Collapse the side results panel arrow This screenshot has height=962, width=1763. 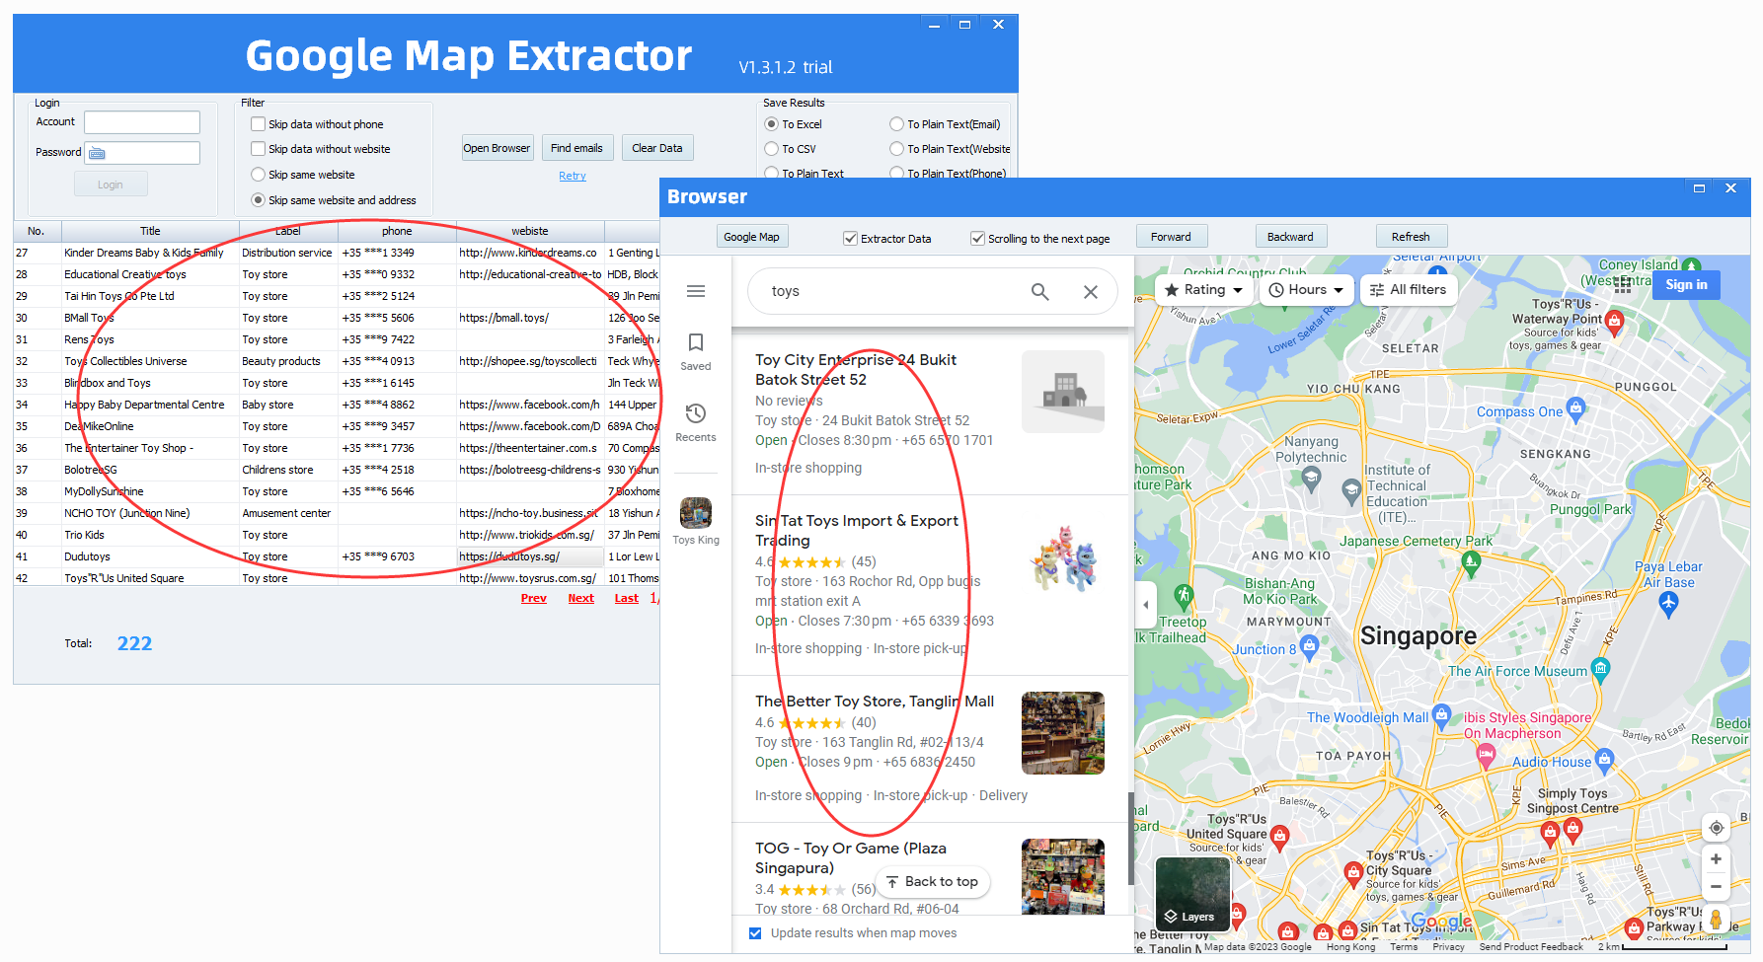(1145, 604)
